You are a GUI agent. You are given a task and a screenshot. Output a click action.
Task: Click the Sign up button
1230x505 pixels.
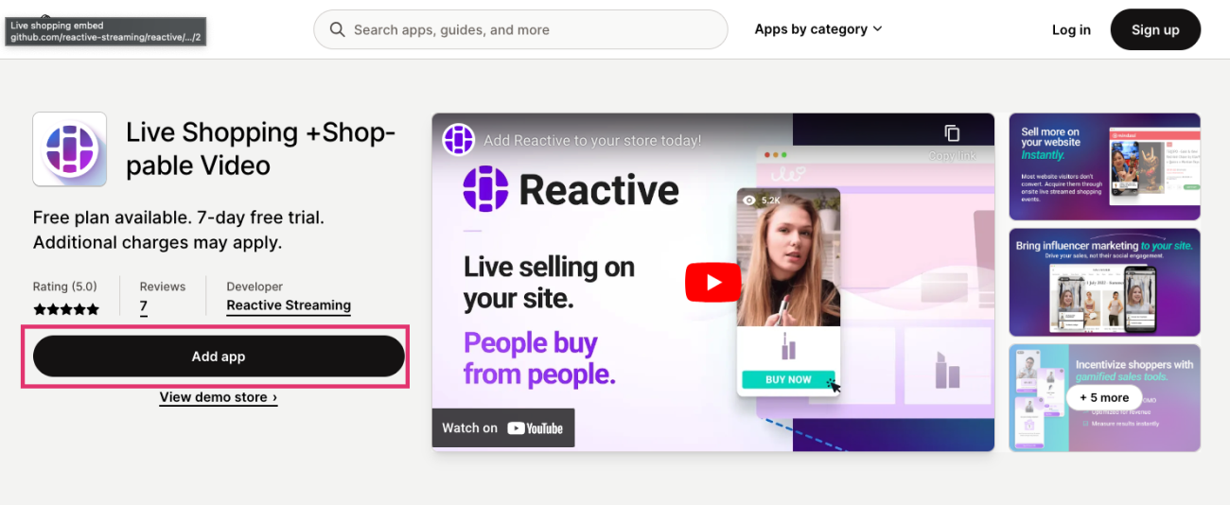[x=1155, y=30]
